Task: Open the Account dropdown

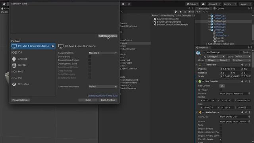Action: click(x=214, y=4)
